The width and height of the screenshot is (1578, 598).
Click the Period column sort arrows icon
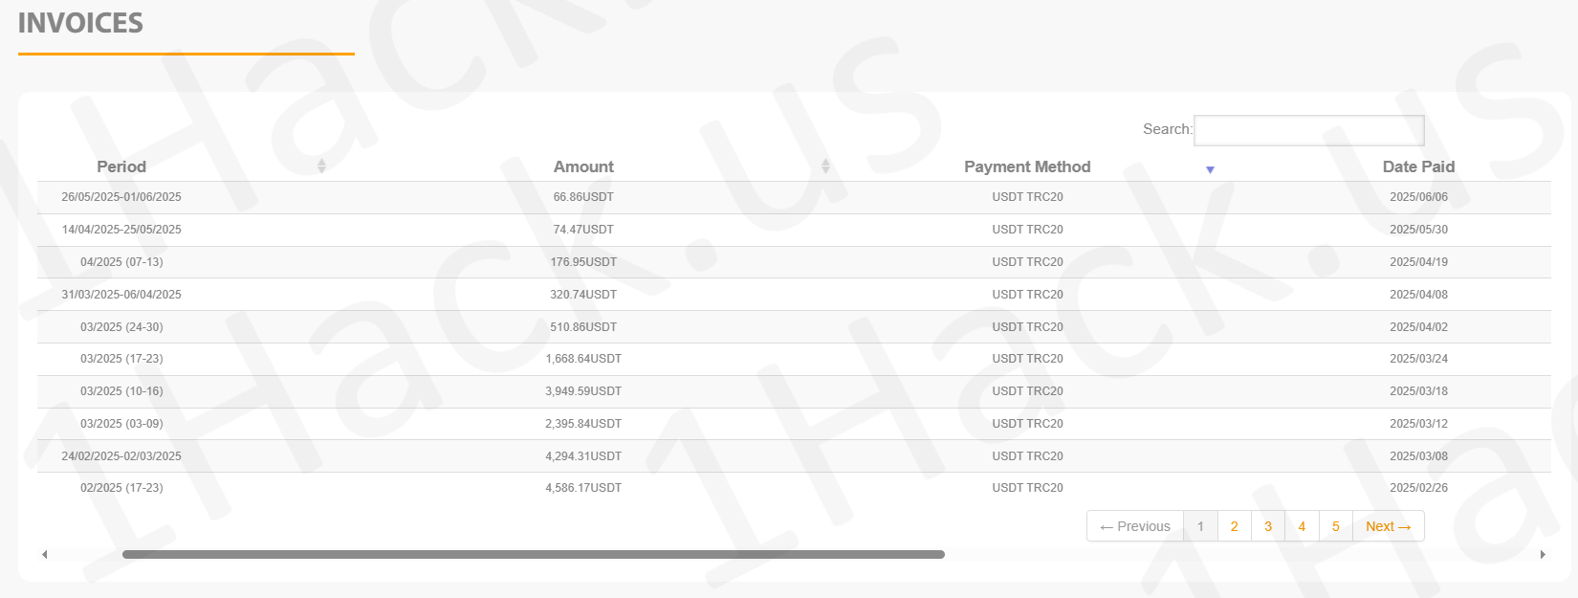[x=321, y=166]
